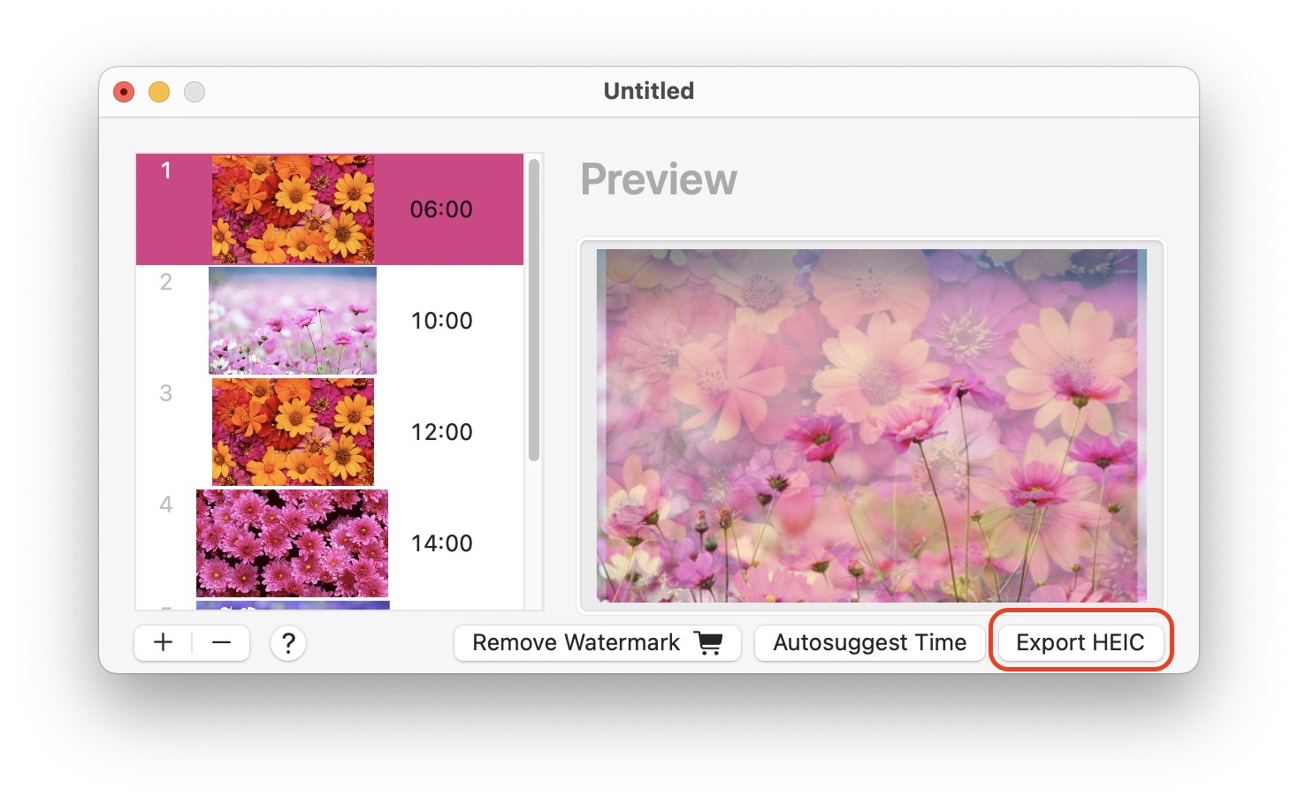Viewport: 1298px width, 804px height.
Task: Close the Untitled window with red button
Action: (x=124, y=92)
